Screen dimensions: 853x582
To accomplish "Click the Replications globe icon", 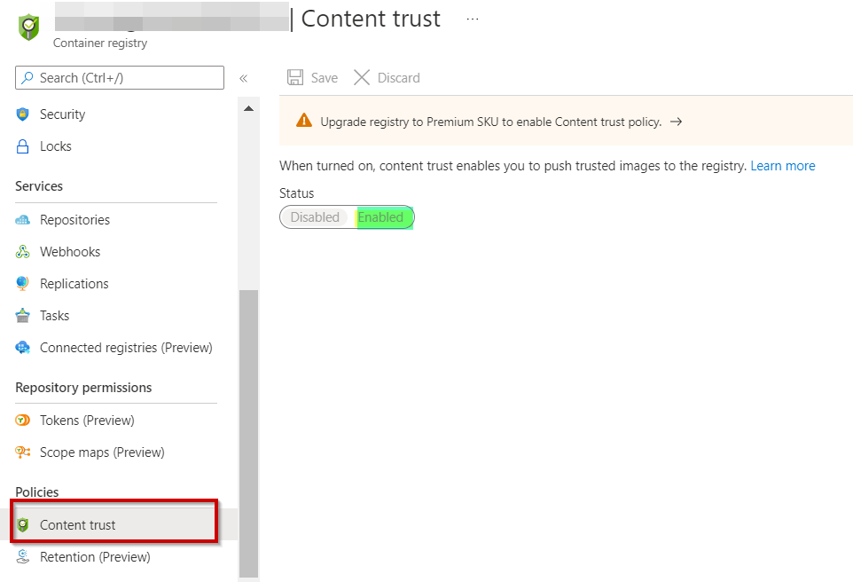I will pyautogui.click(x=23, y=284).
